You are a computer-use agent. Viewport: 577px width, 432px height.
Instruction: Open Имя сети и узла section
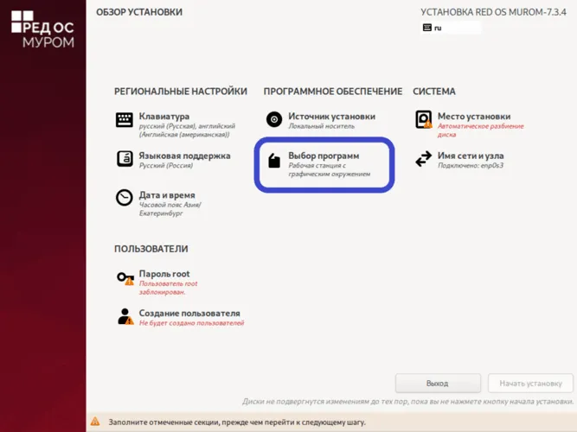(471, 156)
